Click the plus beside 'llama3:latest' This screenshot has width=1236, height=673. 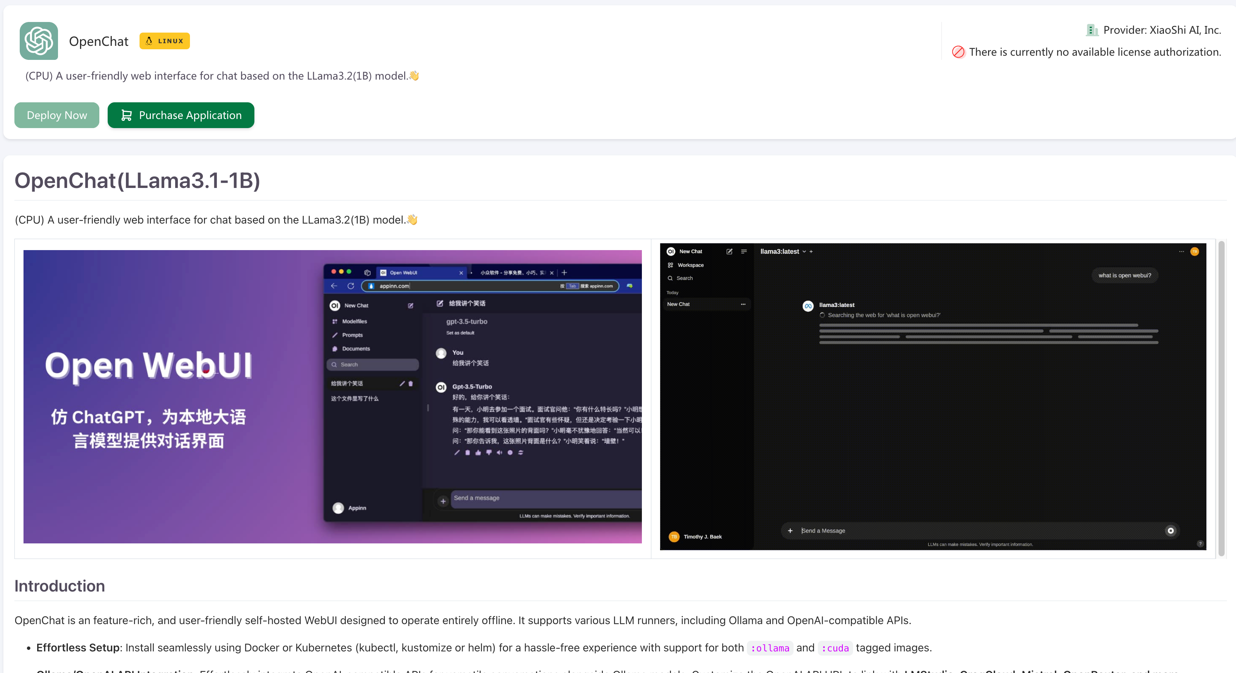tap(811, 251)
